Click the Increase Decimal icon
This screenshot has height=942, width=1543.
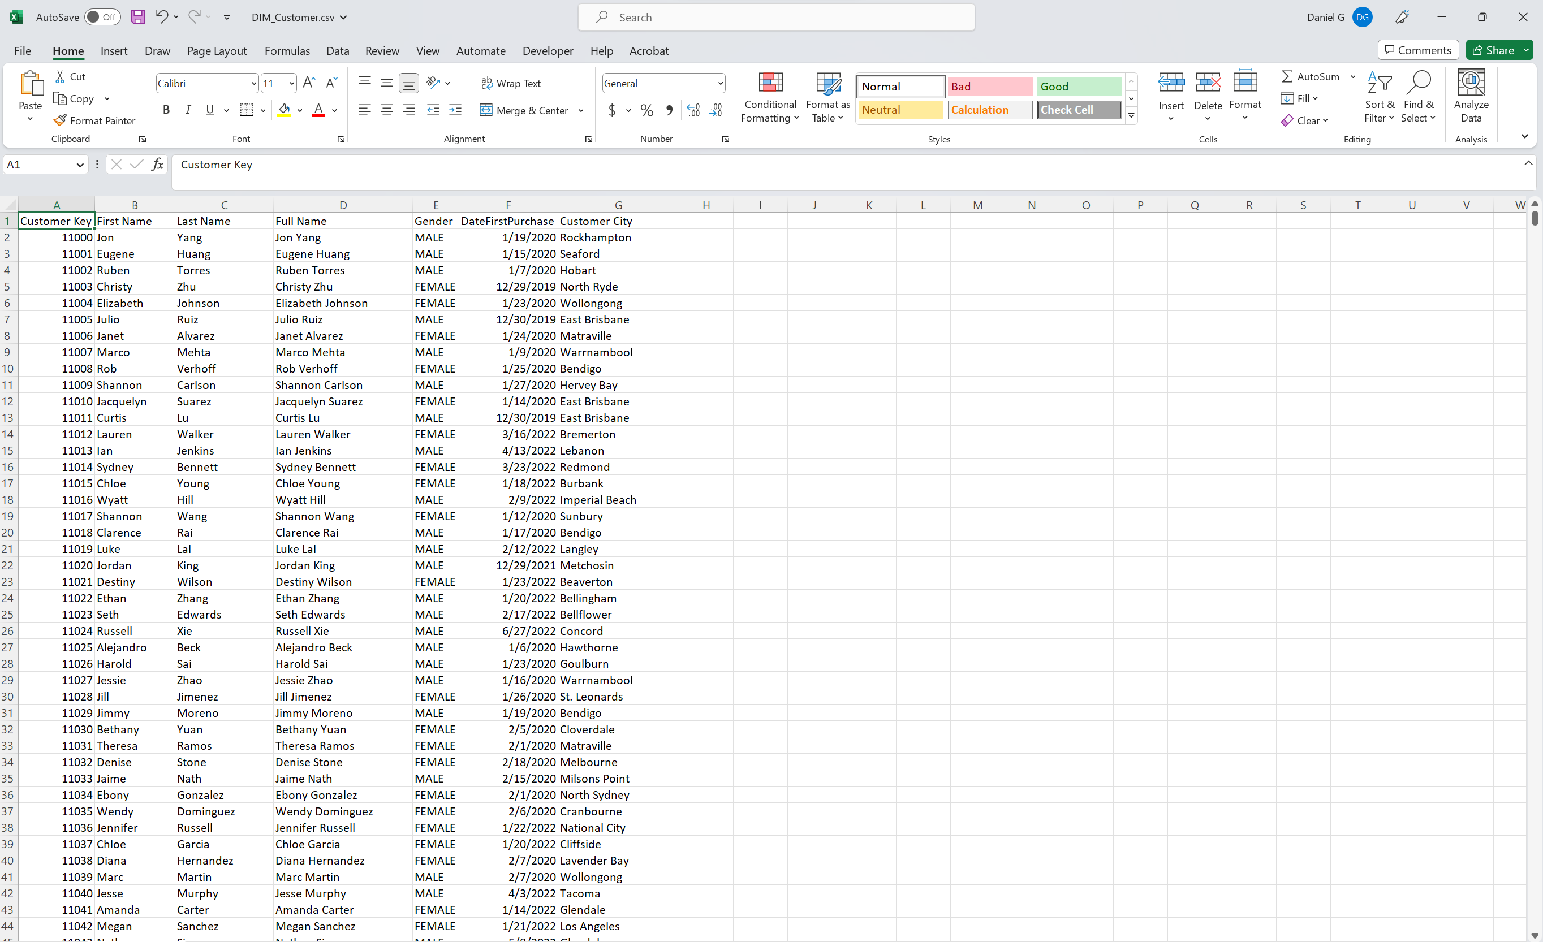(x=694, y=110)
